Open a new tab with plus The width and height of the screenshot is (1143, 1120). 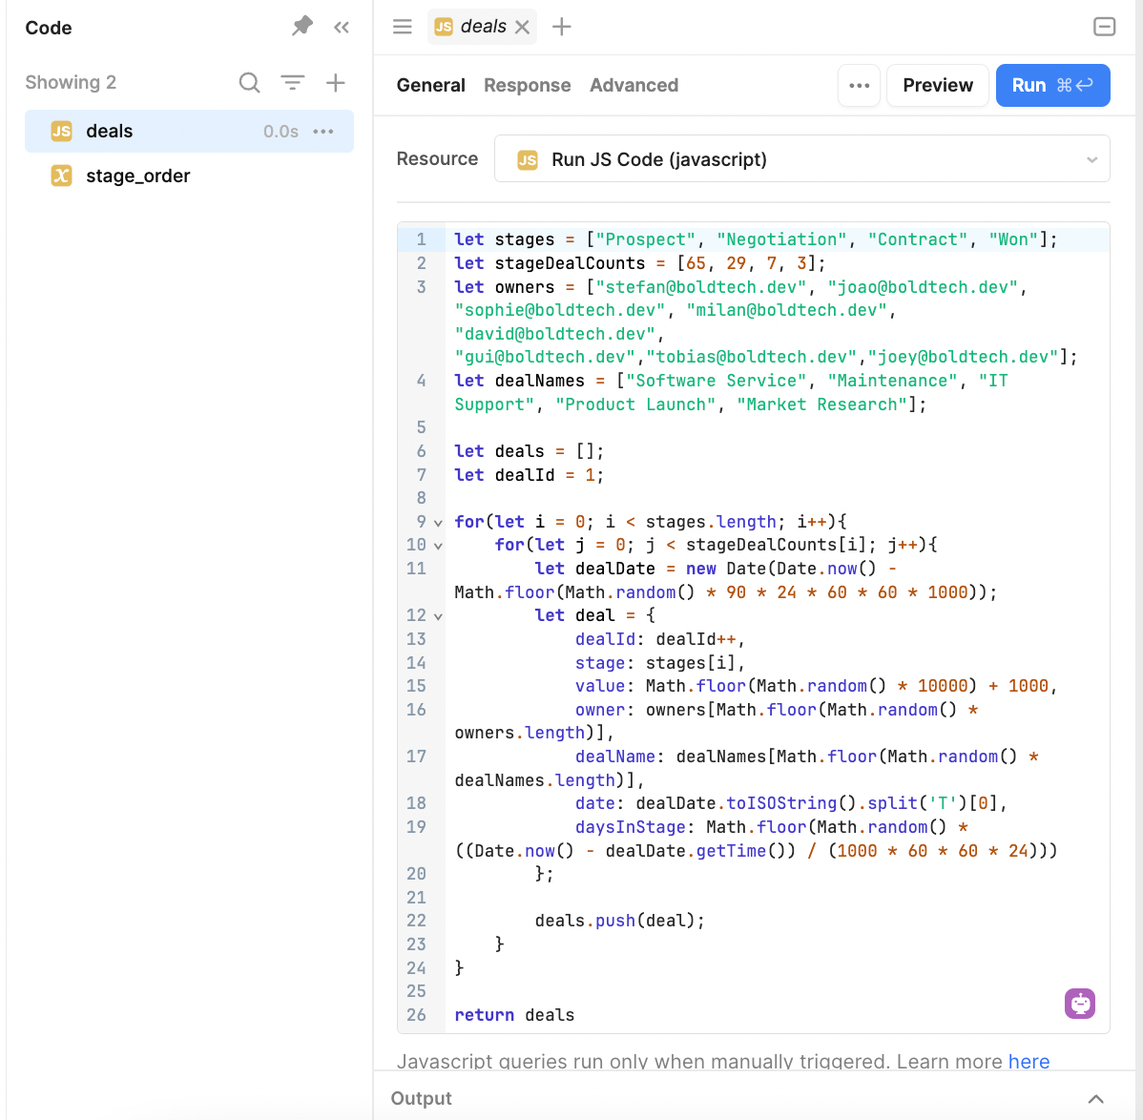point(561,27)
